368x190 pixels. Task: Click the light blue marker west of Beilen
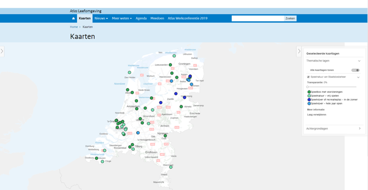click(x=171, y=81)
